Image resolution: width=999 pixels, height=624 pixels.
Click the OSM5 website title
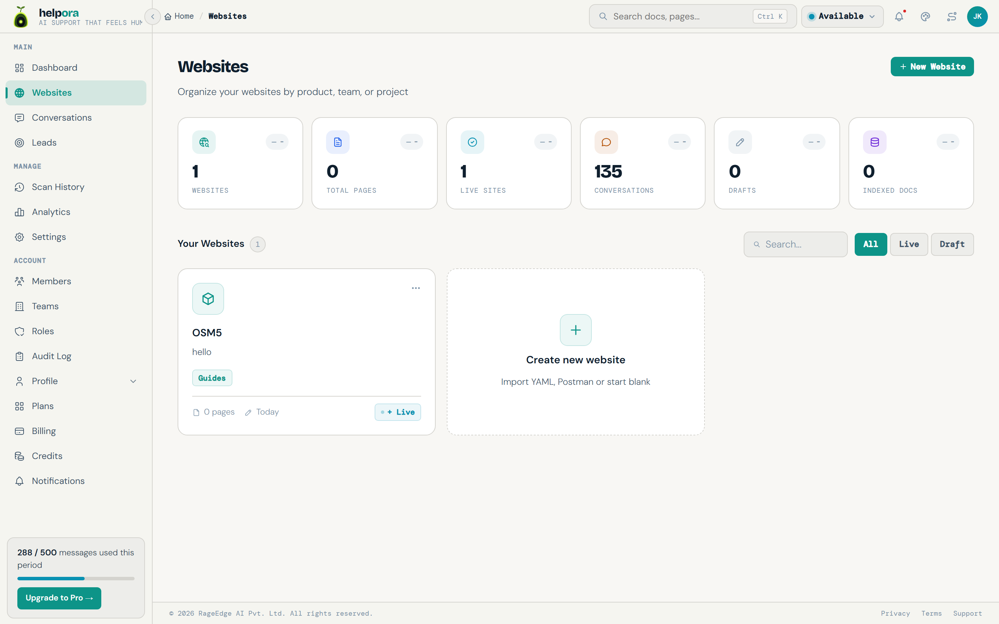[207, 333]
